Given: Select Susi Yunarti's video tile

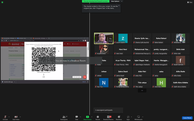Looking at the screenshot, I should 104,38.
